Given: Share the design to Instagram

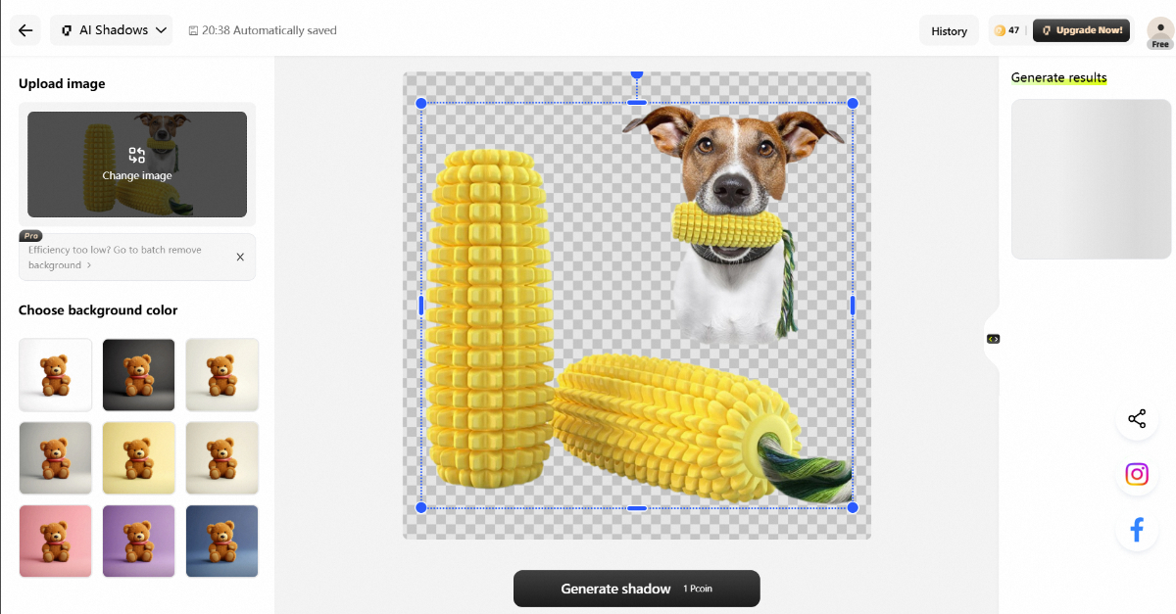Looking at the screenshot, I should click(1137, 474).
